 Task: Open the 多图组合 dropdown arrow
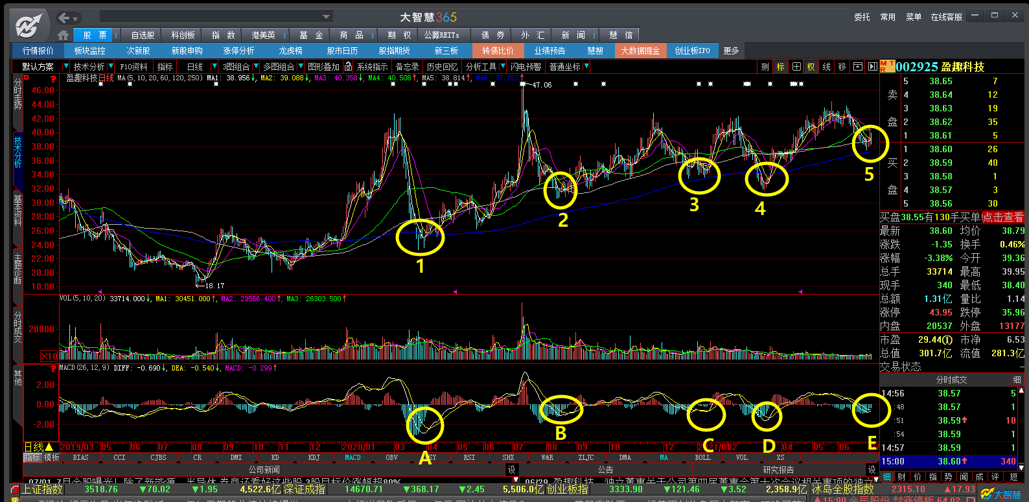tap(300, 66)
